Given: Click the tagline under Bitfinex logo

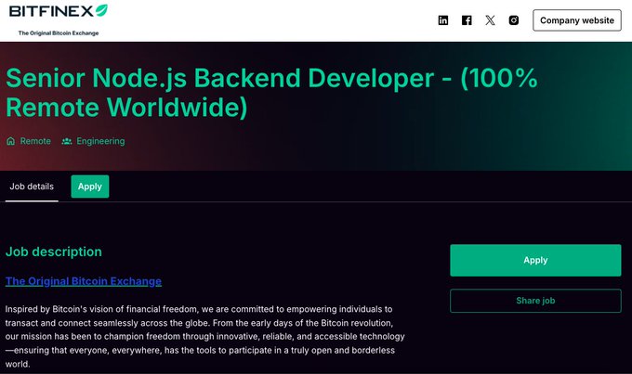Looking at the screenshot, I should pyautogui.click(x=59, y=33).
